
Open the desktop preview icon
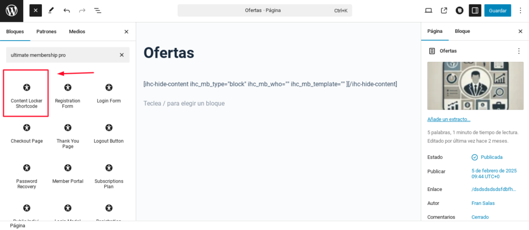(x=428, y=11)
